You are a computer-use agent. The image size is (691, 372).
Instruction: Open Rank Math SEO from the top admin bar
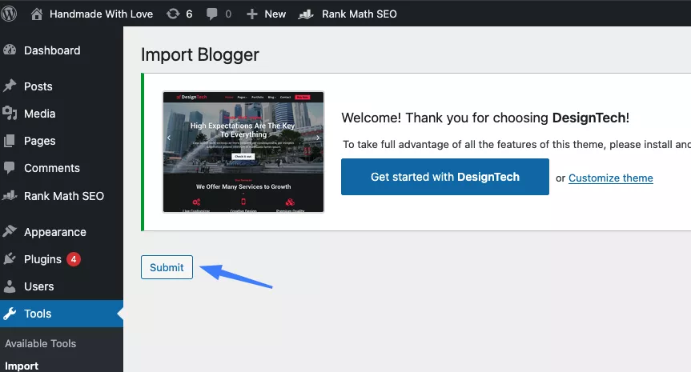coord(348,14)
